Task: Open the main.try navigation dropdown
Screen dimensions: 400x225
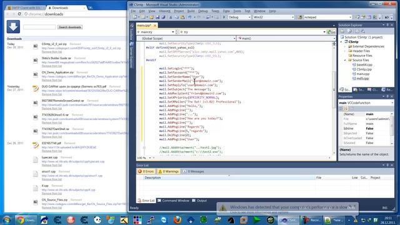Action: (172, 32)
